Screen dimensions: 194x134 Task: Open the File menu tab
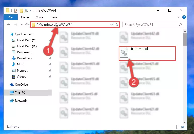(11, 17)
